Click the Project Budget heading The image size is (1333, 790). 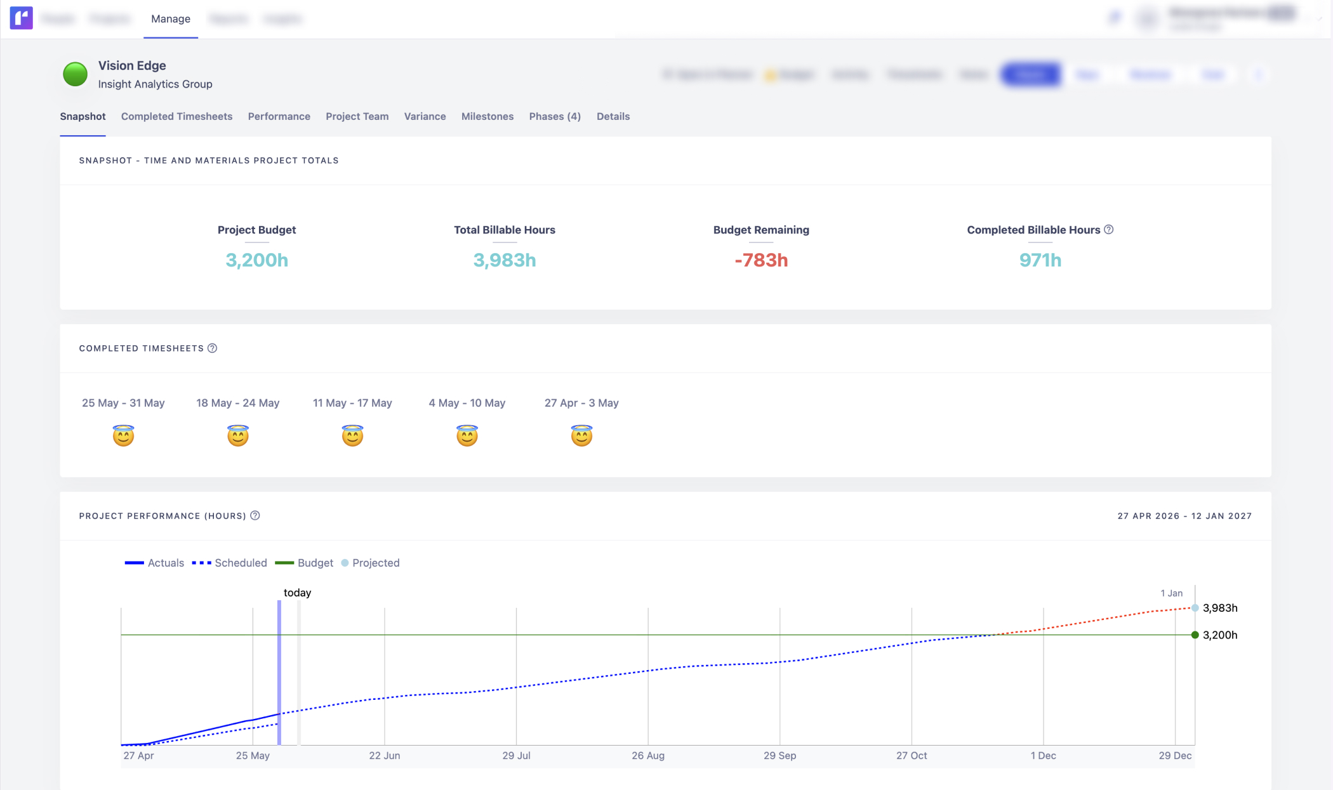(x=257, y=230)
